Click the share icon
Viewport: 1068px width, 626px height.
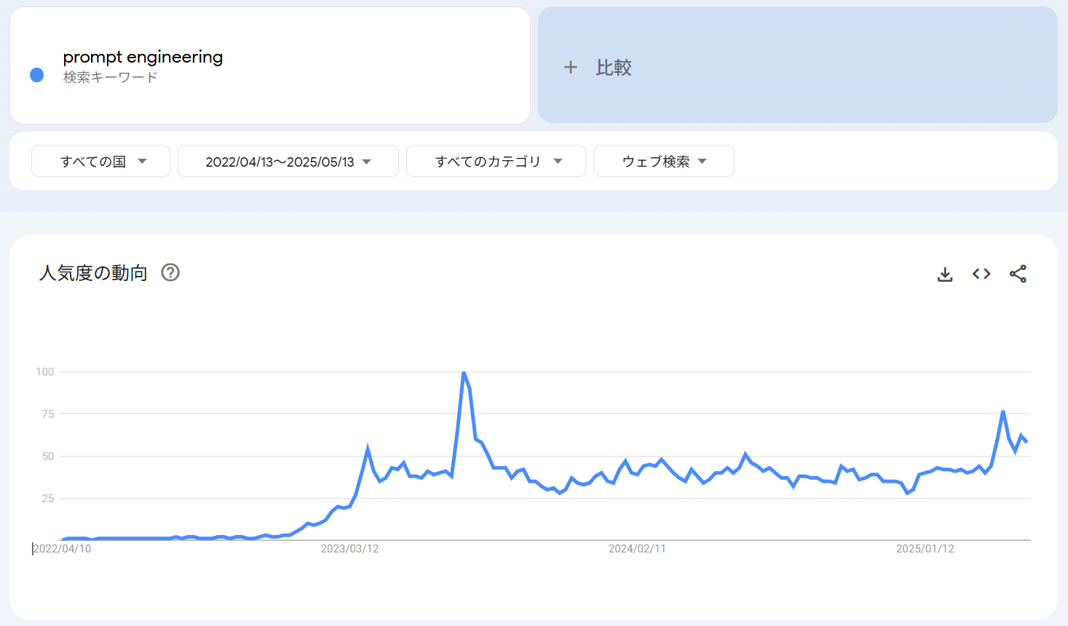(x=1018, y=274)
